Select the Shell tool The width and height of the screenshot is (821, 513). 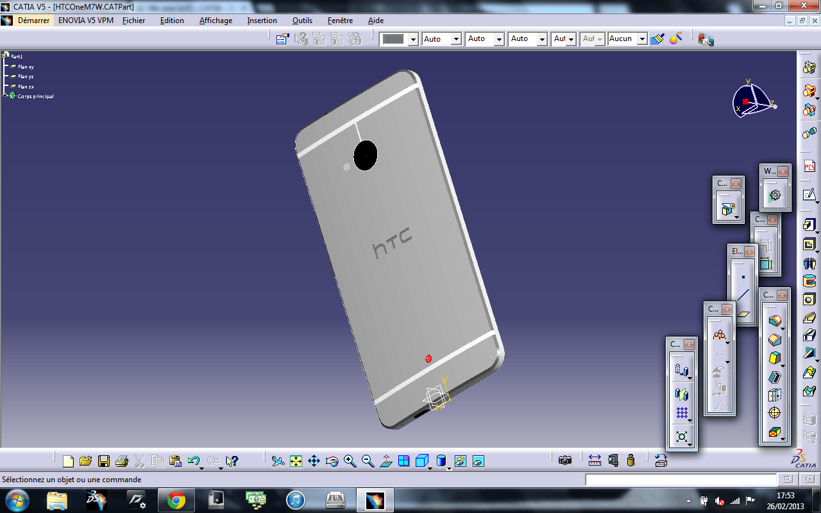(775, 377)
